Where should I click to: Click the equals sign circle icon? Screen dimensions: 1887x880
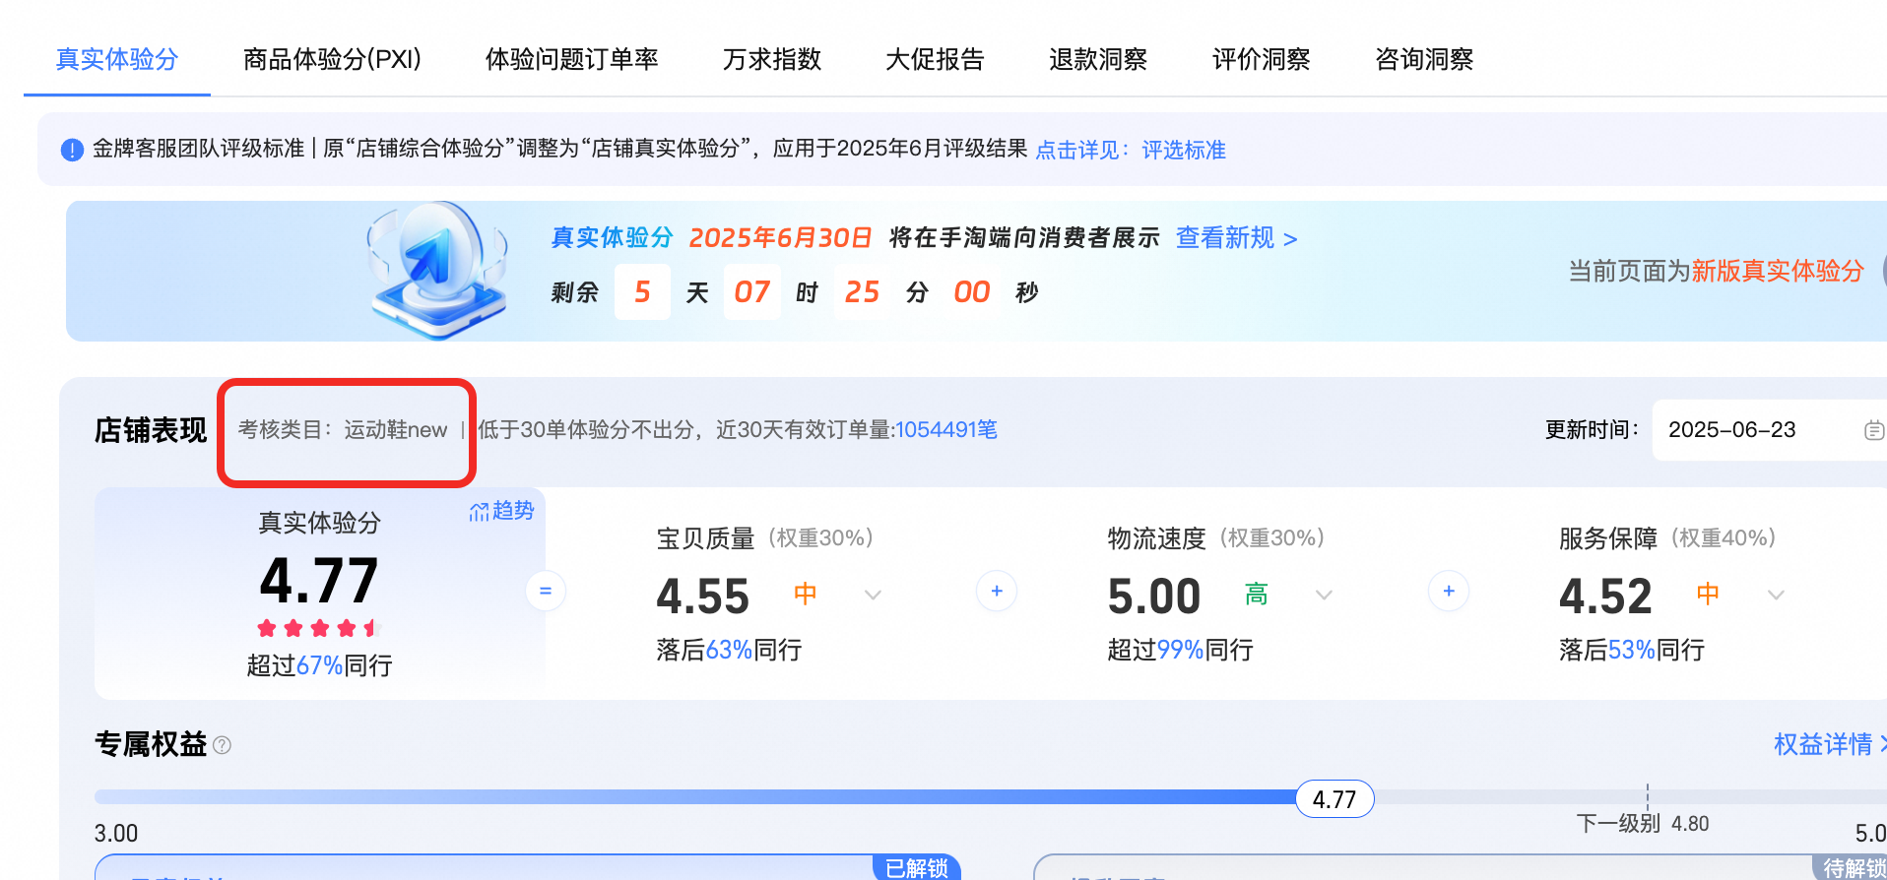pyautogui.click(x=546, y=591)
